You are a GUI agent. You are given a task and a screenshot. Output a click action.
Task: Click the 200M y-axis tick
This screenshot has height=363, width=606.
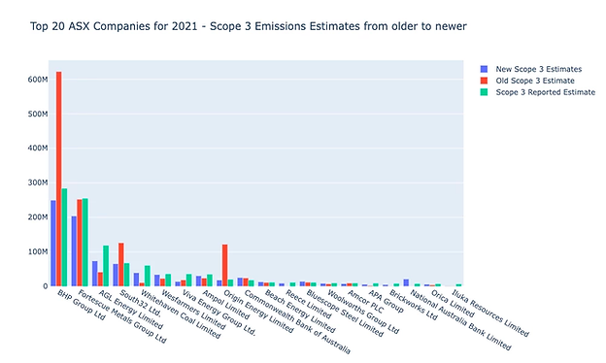pos(38,217)
